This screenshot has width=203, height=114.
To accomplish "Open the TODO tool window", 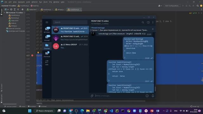I will 23,106.
